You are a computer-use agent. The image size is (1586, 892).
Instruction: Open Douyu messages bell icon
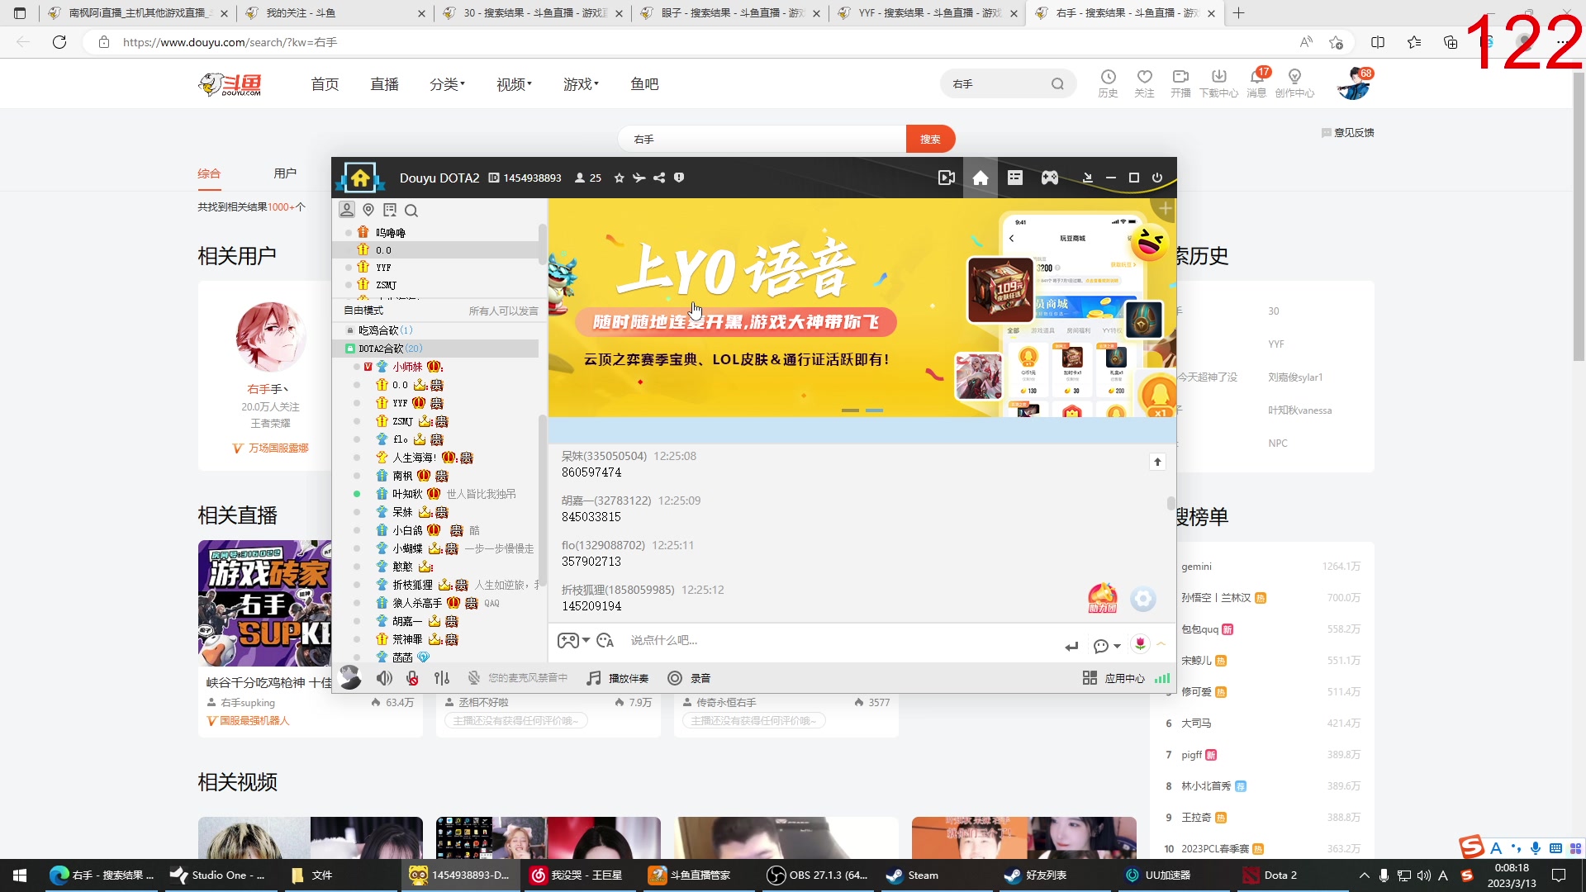click(1256, 83)
